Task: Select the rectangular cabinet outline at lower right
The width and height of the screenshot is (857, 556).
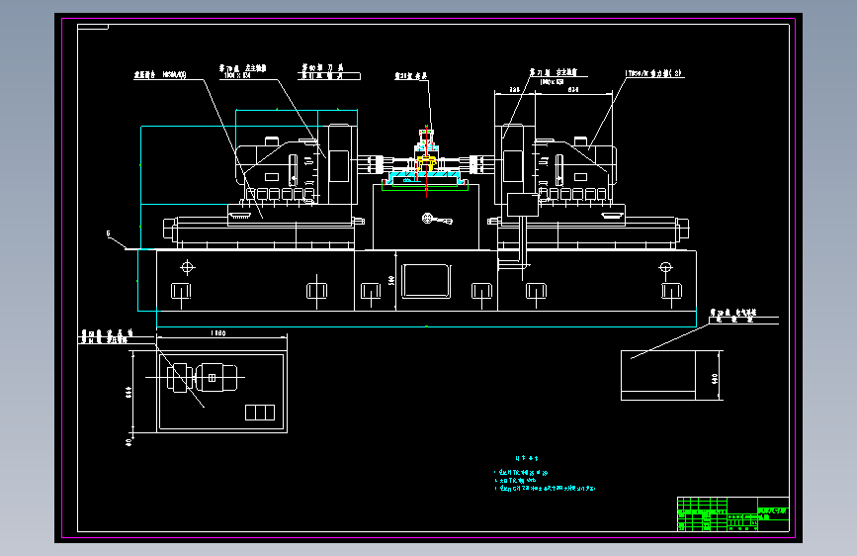Action: [x=658, y=375]
